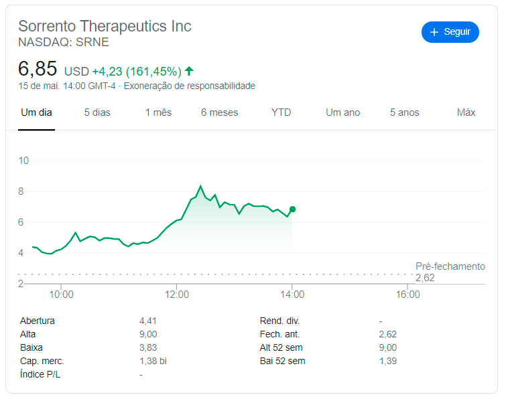Click the 10:00 time axis label
This screenshot has height=403, width=508.
61,295
